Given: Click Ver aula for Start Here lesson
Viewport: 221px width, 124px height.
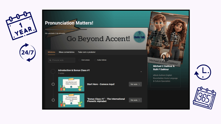Looking at the screenshot, I should tap(135, 84).
